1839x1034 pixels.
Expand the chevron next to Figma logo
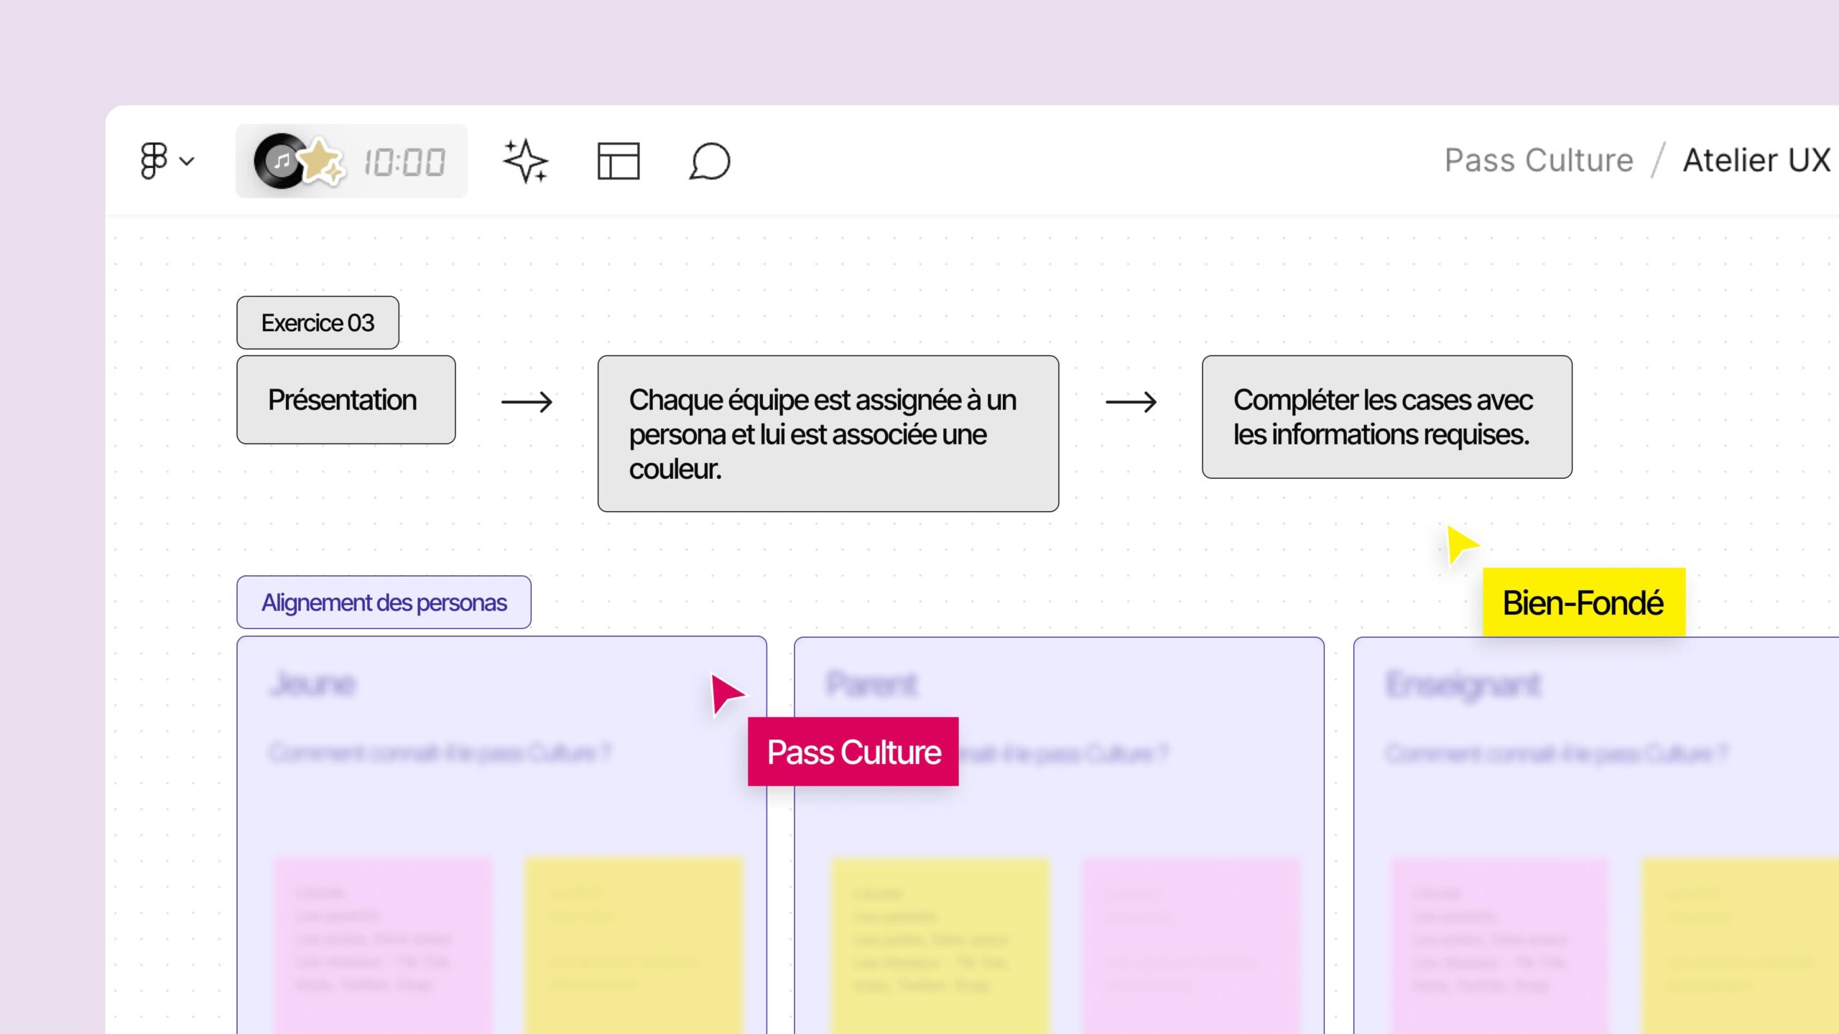(187, 161)
